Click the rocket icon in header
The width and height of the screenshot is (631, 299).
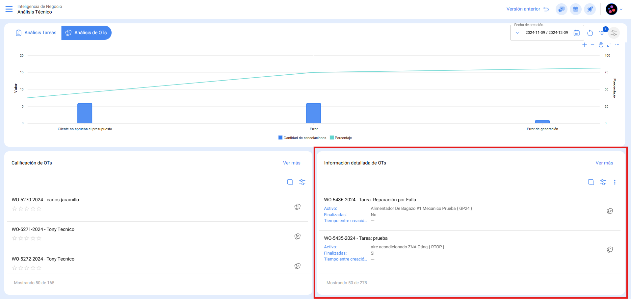click(590, 9)
